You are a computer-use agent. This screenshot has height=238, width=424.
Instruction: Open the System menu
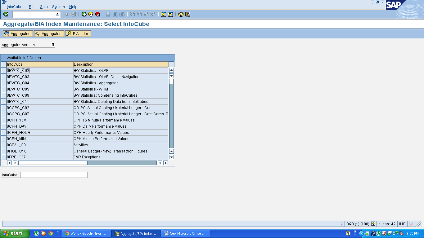pyautogui.click(x=58, y=7)
